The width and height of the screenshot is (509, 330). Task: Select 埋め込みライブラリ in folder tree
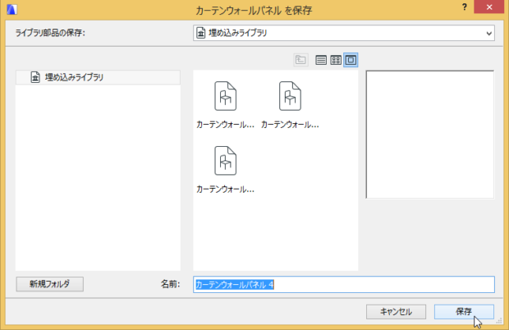(98, 77)
